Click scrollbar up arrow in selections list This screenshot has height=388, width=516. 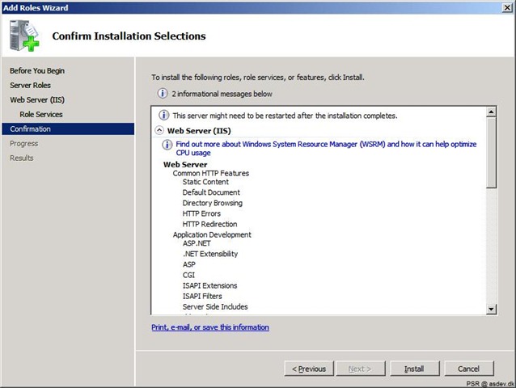point(491,112)
